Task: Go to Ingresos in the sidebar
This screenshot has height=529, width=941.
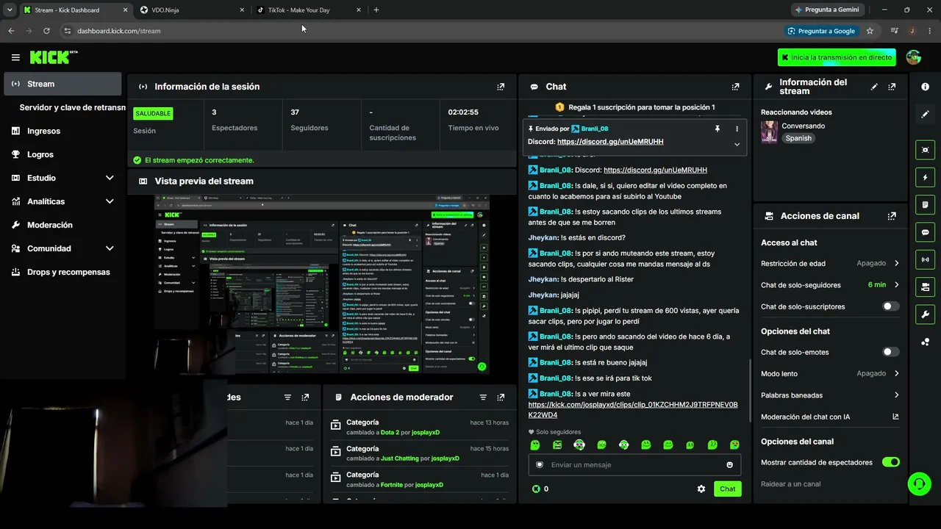Action: (62, 131)
